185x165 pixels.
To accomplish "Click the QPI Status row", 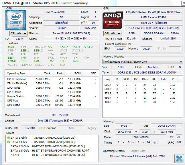I will (52, 105).
